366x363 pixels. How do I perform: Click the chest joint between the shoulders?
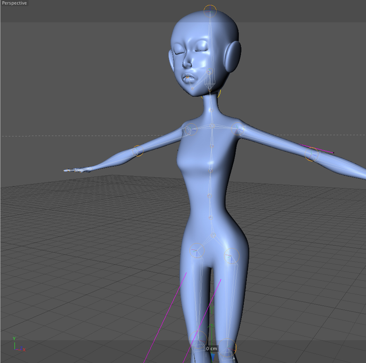(212, 126)
